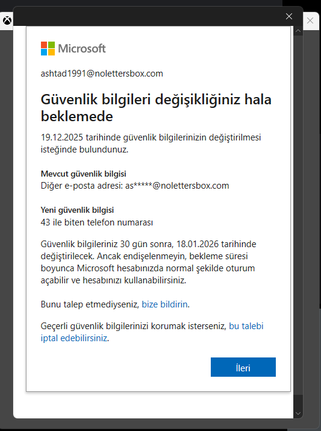Viewport: 321px width, 431px height.
Task: Click the Xbox logo icon
Action: pyautogui.click(x=7, y=20)
